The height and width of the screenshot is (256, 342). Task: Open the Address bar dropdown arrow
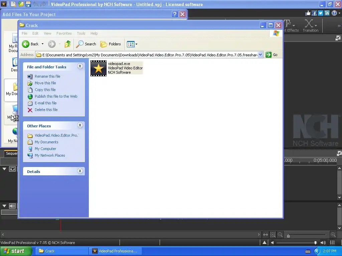pyautogui.click(x=260, y=55)
